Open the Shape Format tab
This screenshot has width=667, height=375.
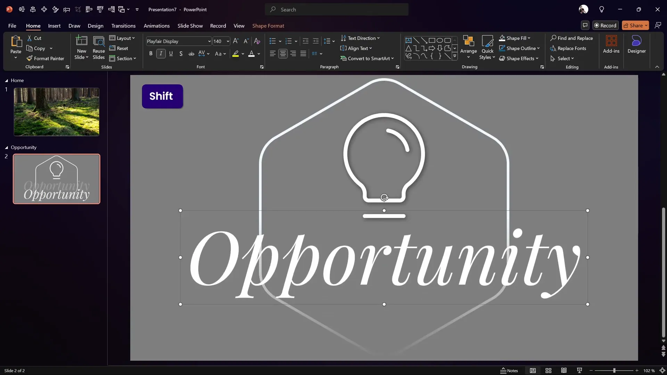(268, 26)
